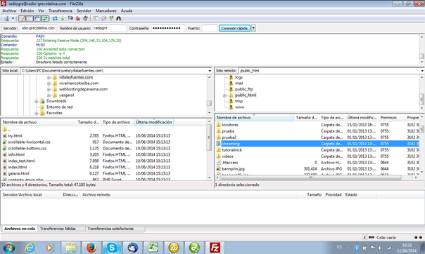The width and height of the screenshot is (425, 254).
Task: Click the Nombre de usuario field
Action: 110,28
